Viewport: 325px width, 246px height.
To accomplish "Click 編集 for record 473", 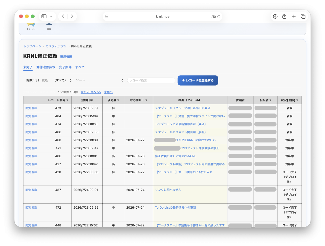I will click(35, 108).
